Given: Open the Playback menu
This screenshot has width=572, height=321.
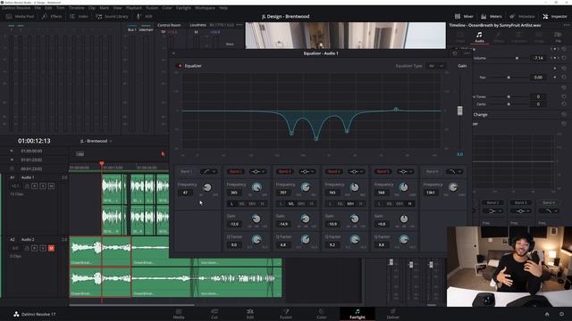Looking at the screenshot, I should 133,8.
